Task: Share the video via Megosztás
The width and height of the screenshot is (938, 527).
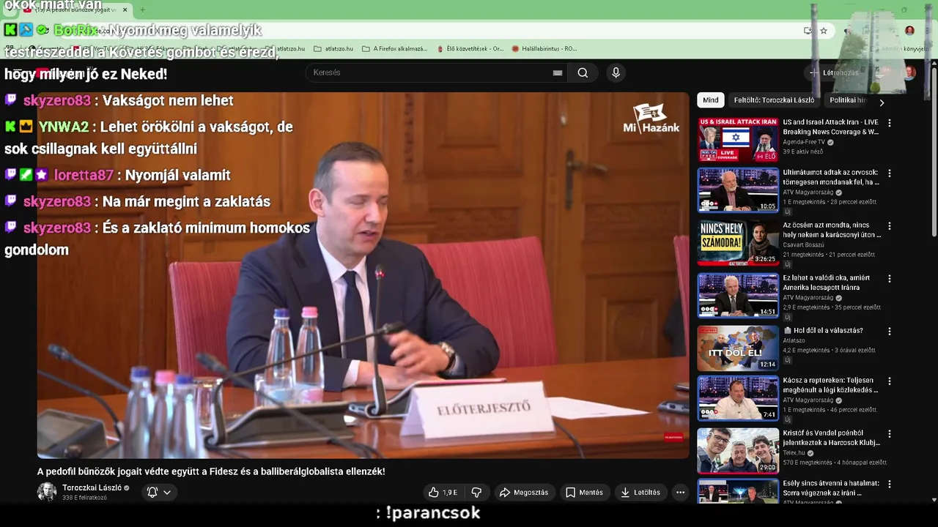Action: tap(524, 493)
